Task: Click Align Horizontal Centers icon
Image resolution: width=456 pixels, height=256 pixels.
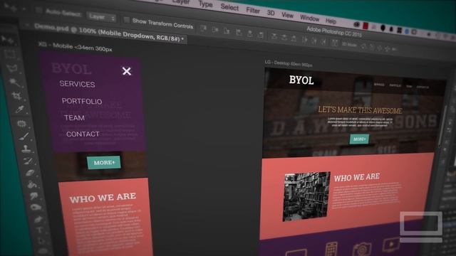Action: [250, 33]
